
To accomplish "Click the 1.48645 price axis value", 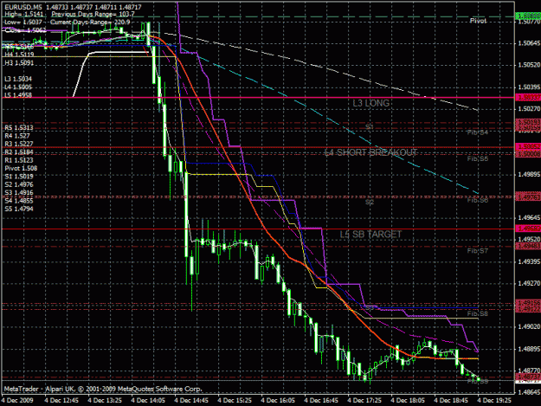I will coord(529,392).
